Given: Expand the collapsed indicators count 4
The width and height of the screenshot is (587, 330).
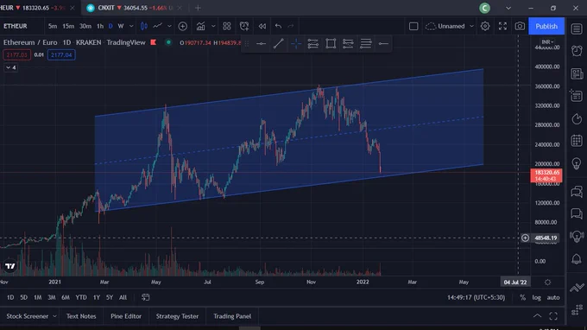Looking at the screenshot, I should point(11,67).
